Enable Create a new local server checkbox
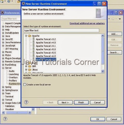Viewport: 124px width, 125px height. click(25, 84)
